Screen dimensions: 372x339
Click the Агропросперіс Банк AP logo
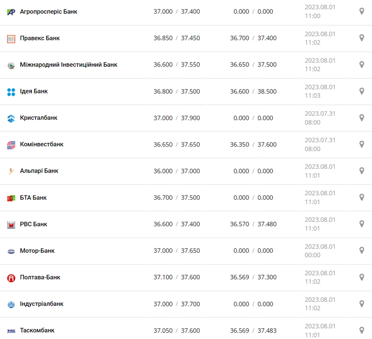11,12
